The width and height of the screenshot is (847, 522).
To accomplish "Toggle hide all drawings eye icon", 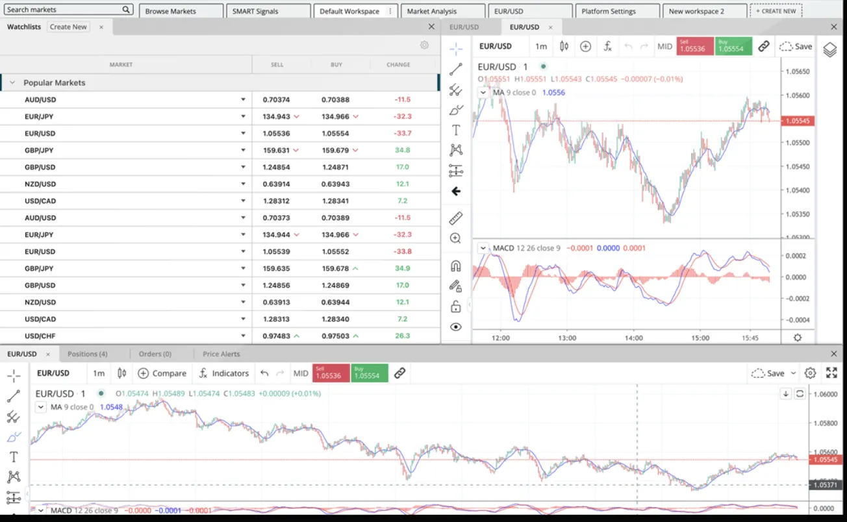I will tap(456, 327).
